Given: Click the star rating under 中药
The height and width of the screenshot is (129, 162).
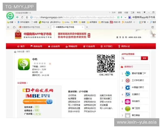Looking at the screenshot, I should 40,63.
